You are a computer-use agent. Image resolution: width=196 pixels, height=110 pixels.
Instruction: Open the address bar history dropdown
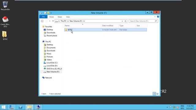(122, 21)
